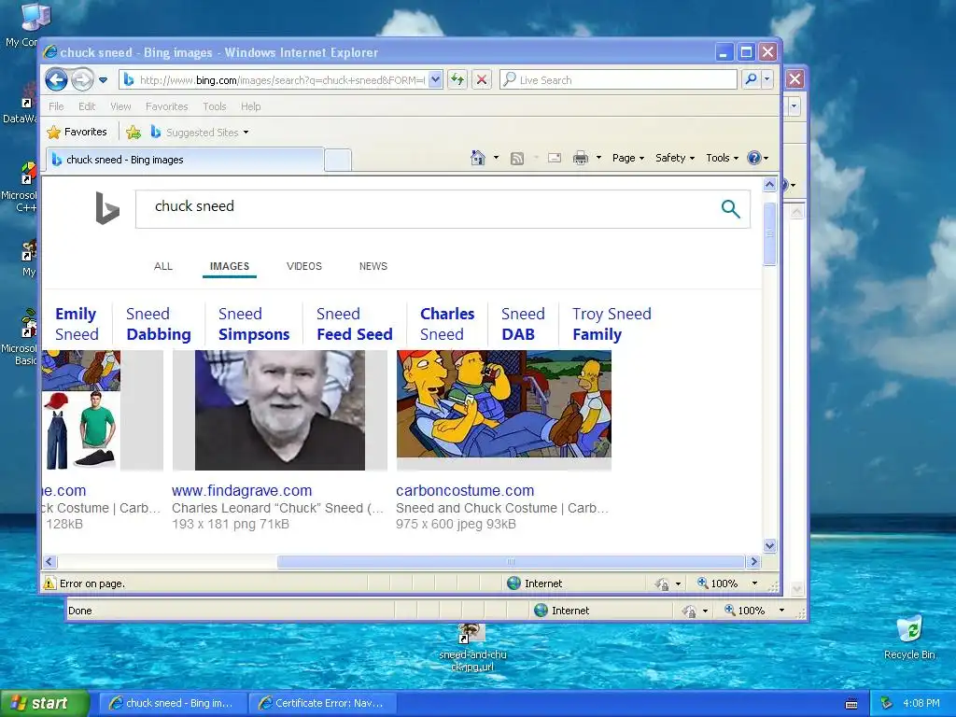
Task: Click the Home page icon
Action: (478, 158)
